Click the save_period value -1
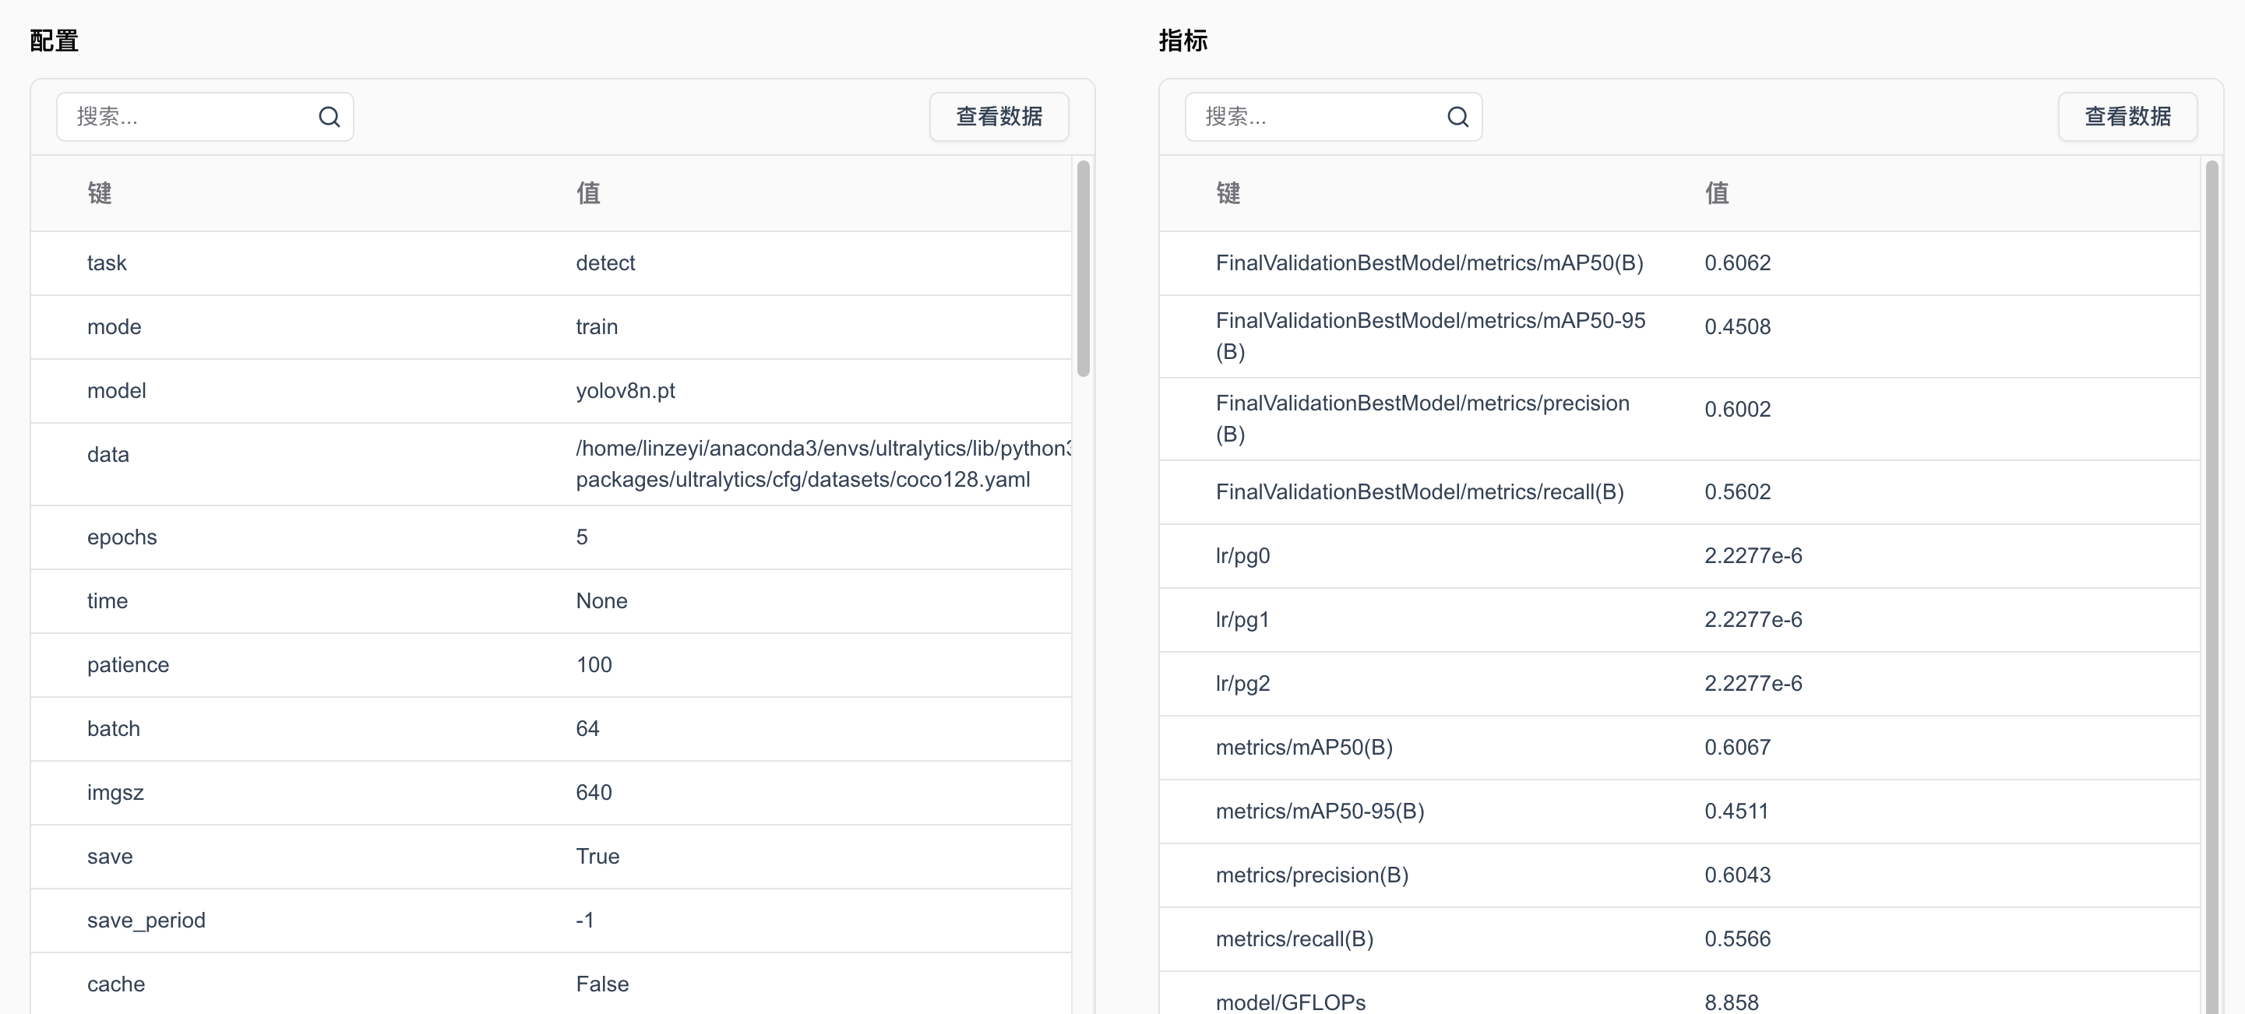The image size is (2245, 1014). [x=584, y=920]
